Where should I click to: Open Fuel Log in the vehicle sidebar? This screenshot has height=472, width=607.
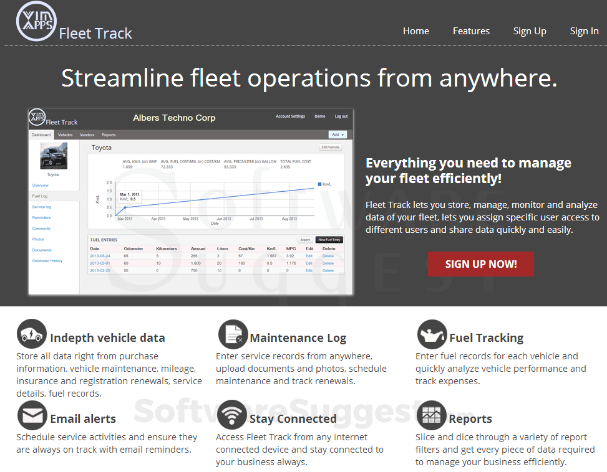point(40,196)
